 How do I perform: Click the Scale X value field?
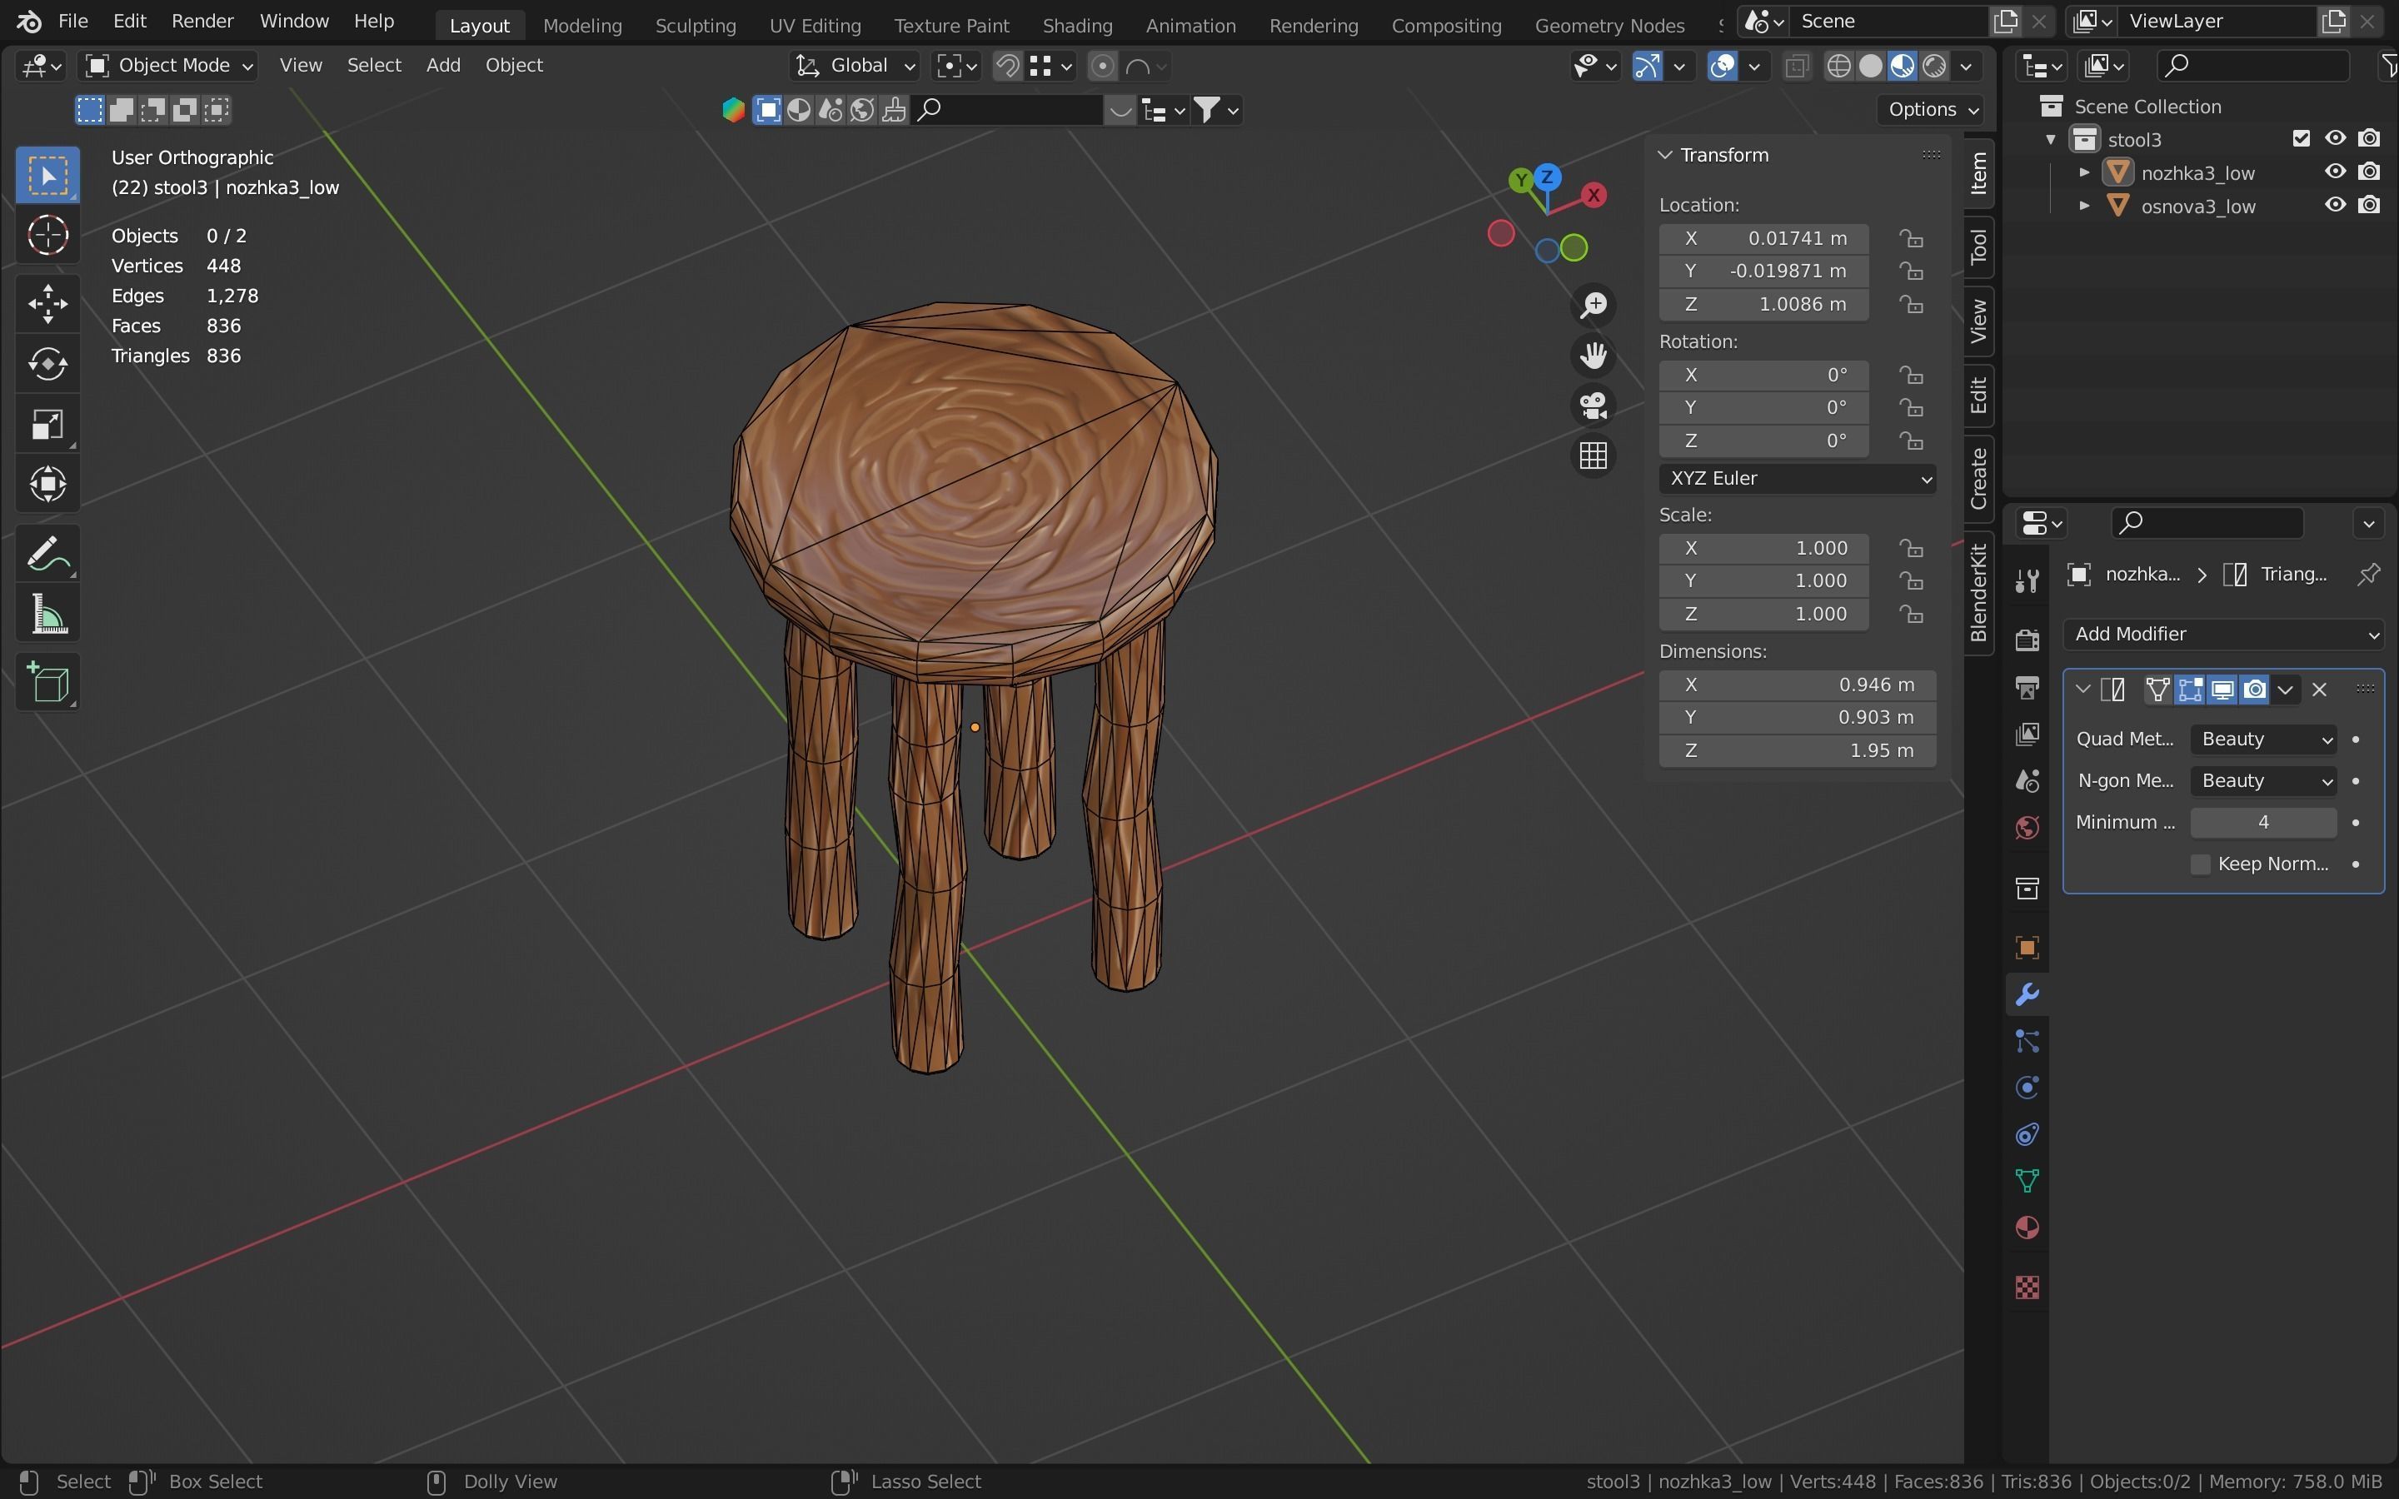(1763, 548)
